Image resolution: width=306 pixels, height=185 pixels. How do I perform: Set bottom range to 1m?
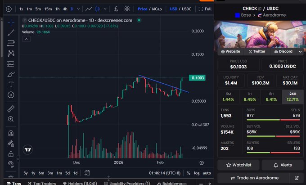(x=59, y=173)
